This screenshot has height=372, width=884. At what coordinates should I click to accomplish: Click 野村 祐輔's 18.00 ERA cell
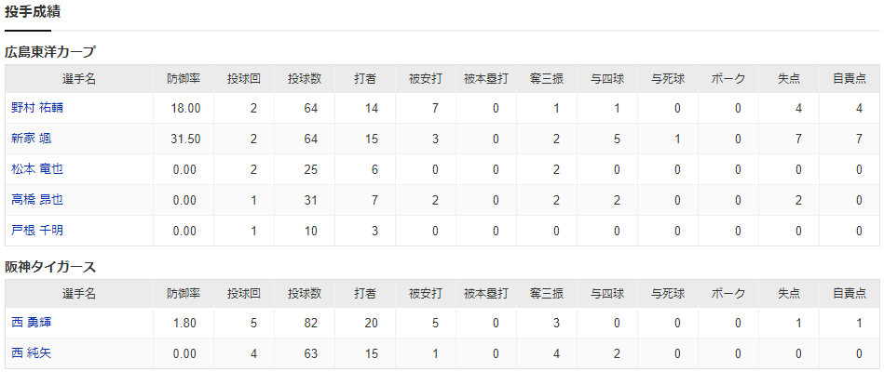click(x=185, y=108)
